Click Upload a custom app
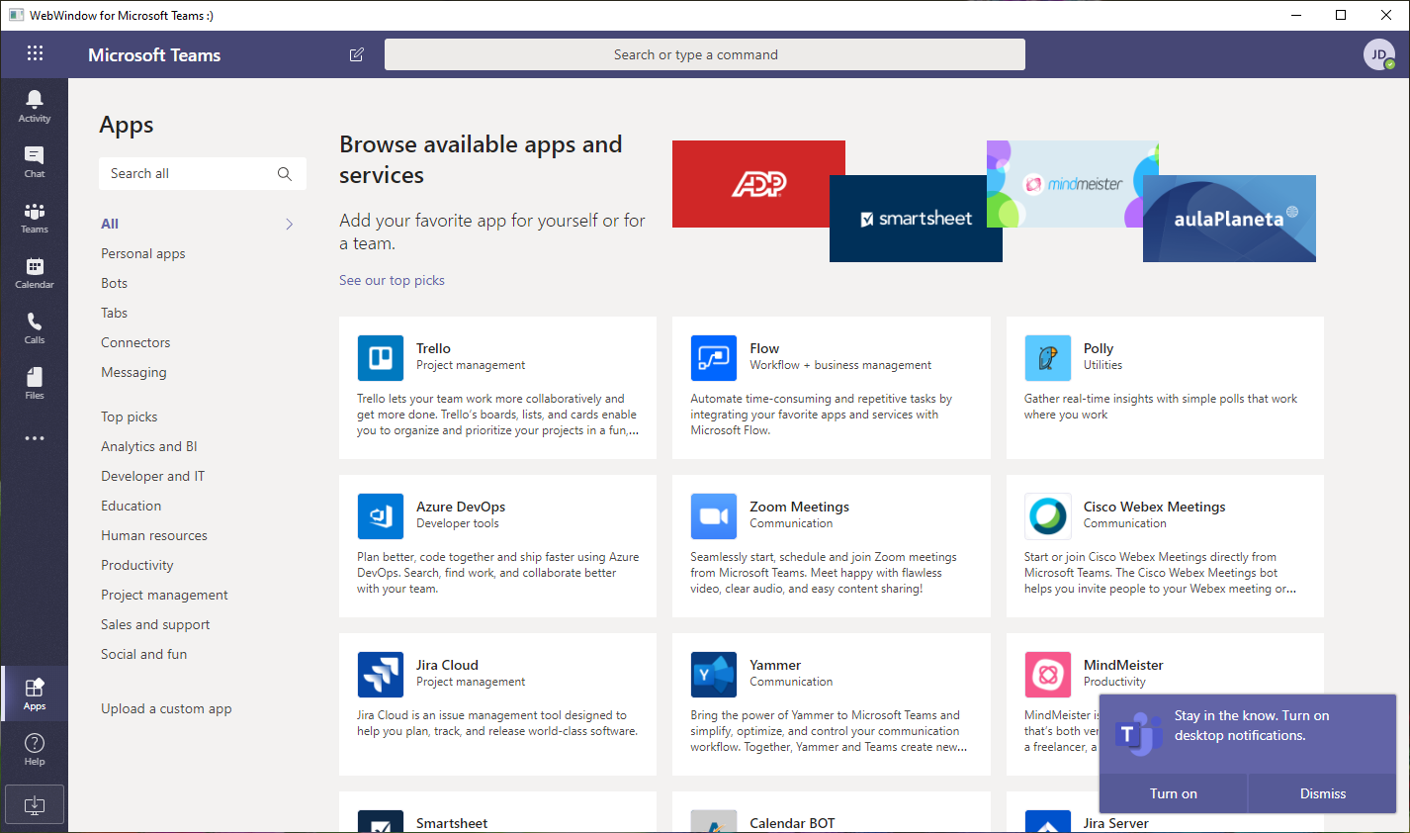 [166, 708]
